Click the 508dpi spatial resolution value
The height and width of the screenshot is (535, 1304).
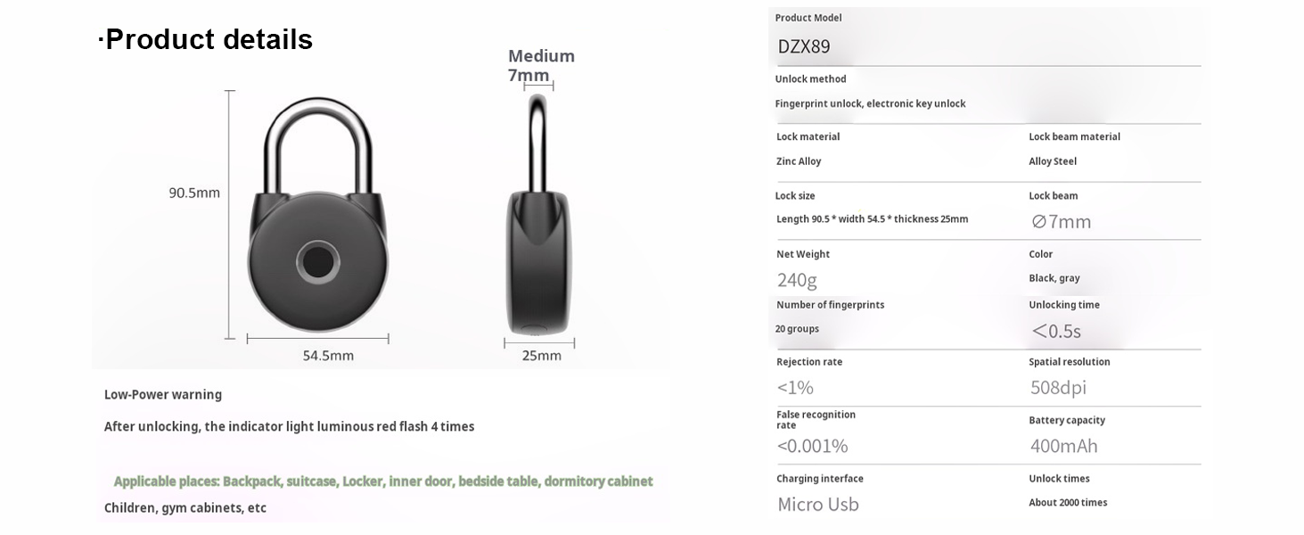pyautogui.click(x=1058, y=387)
